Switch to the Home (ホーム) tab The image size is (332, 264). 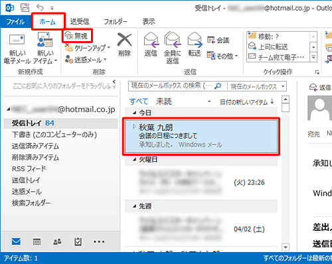point(48,22)
